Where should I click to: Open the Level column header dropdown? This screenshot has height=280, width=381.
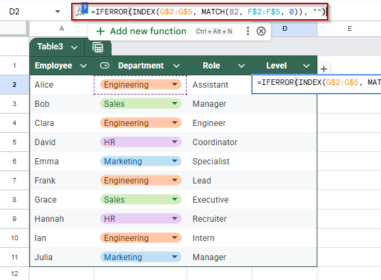(x=306, y=66)
